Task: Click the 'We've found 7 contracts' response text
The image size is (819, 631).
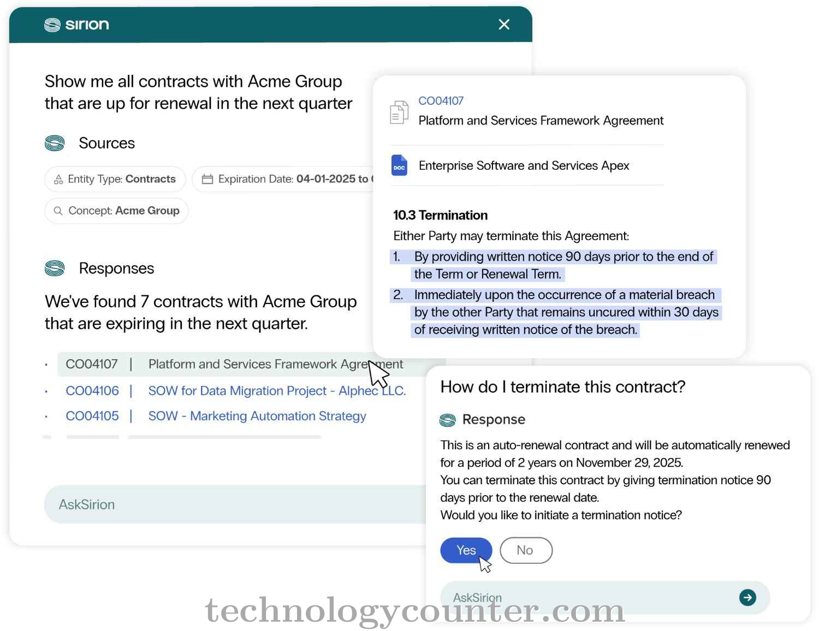Action: (x=201, y=313)
